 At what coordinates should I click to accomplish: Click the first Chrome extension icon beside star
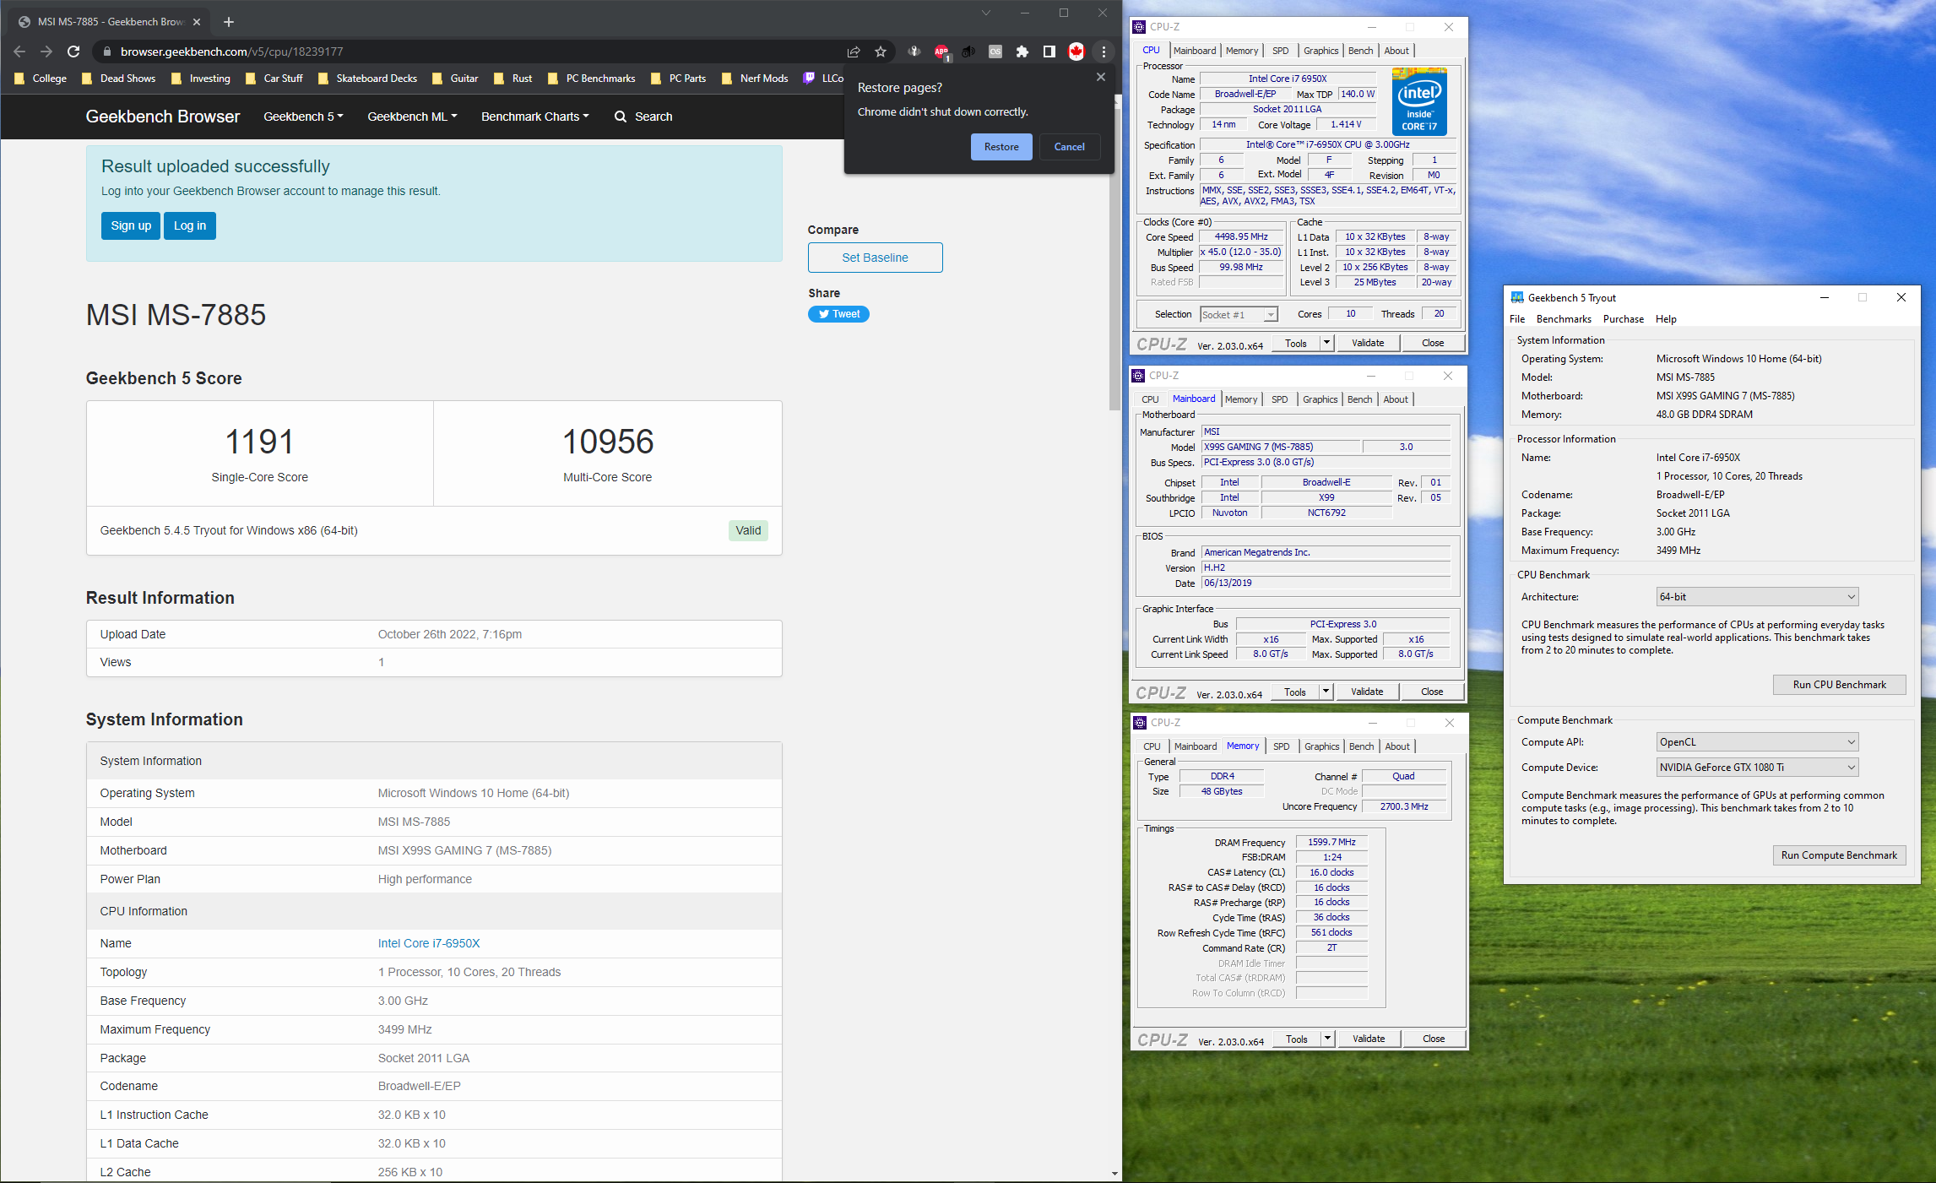(x=914, y=52)
